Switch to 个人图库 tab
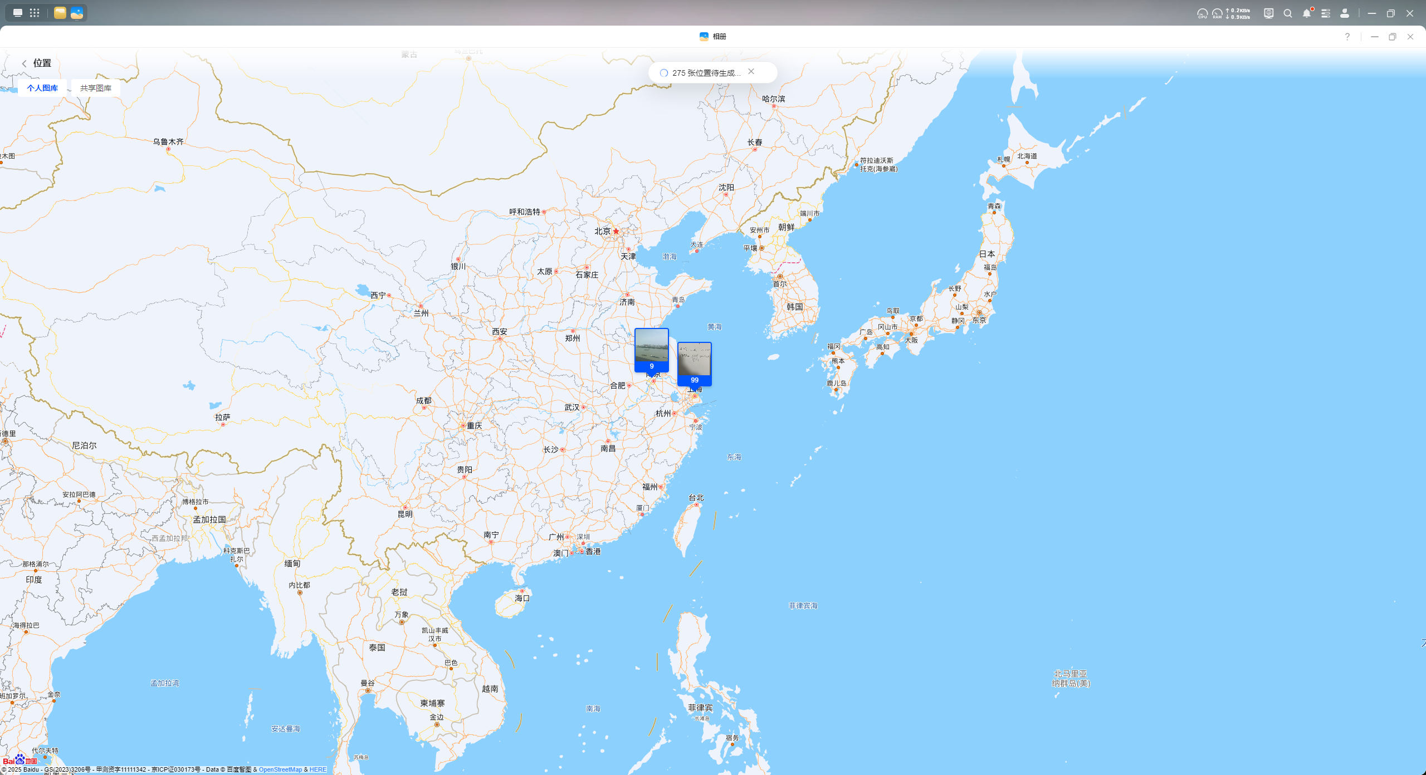1426x775 pixels. (42, 88)
